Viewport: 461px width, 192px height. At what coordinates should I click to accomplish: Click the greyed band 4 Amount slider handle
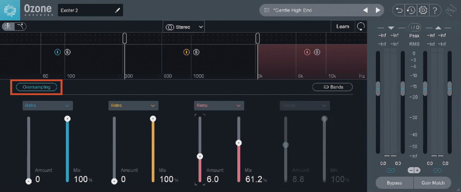click(285, 145)
